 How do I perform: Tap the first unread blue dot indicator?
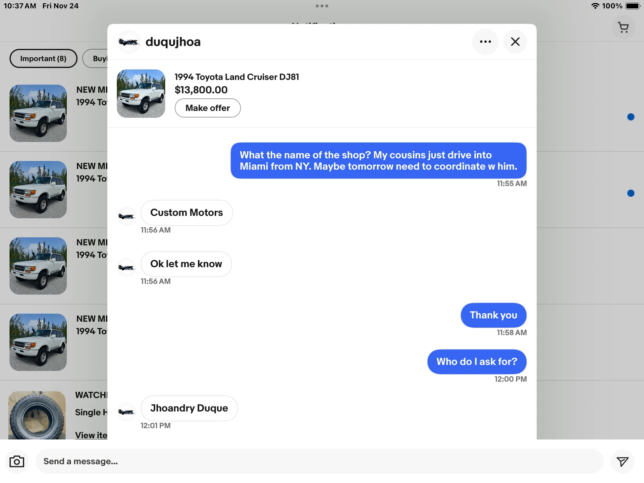(x=631, y=117)
